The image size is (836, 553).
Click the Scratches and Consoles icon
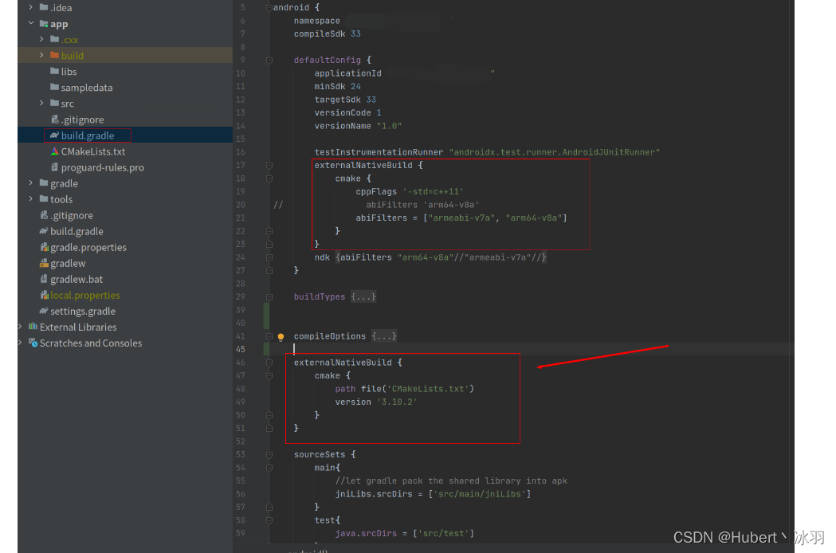click(32, 343)
